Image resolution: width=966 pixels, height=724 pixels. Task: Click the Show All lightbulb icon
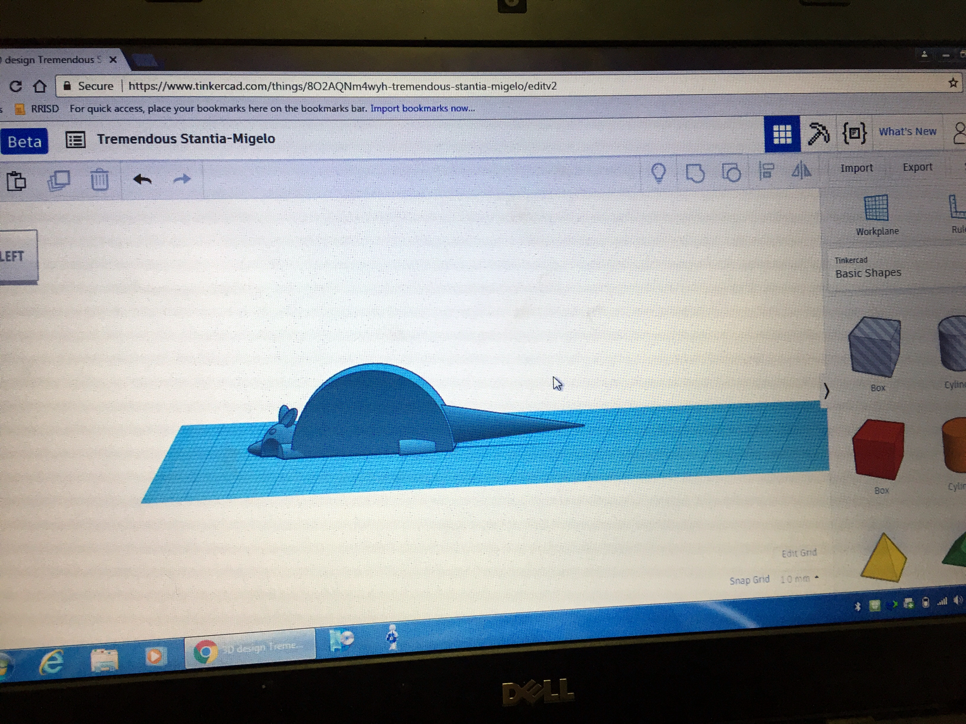659,173
